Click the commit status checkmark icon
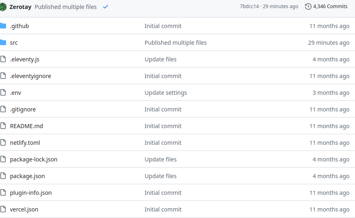 [x=106, y=7]
